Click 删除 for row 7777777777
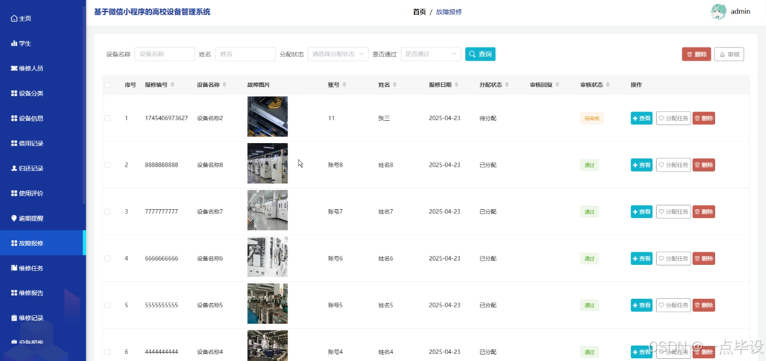766x361 pixels. 704,211
